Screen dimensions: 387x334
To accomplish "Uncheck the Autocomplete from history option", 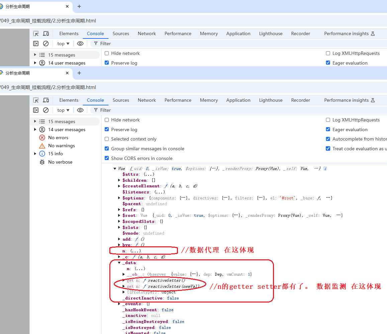I will click(x=328, y=139).
